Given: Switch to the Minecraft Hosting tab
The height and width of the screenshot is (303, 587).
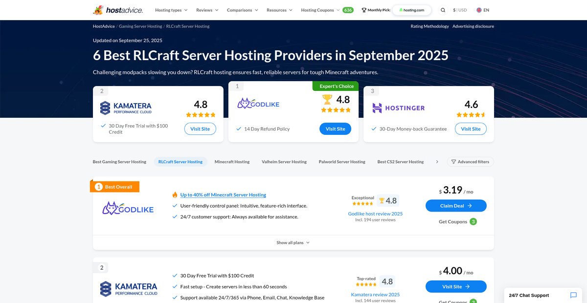Looking at the screenshot, I should [x=232, y=162].
